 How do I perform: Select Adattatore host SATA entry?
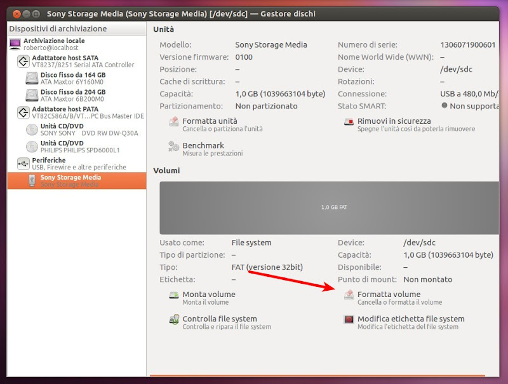pyautogui.click(x=77, y=61)
